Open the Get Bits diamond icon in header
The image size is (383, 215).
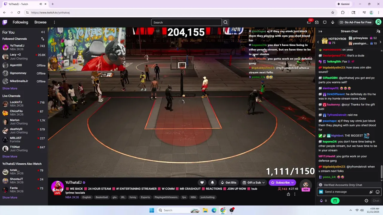[332, 22]
